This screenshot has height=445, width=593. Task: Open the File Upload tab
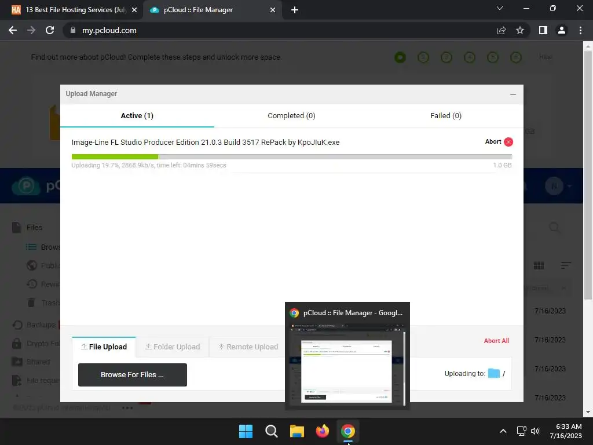click(x=104, y=346)
